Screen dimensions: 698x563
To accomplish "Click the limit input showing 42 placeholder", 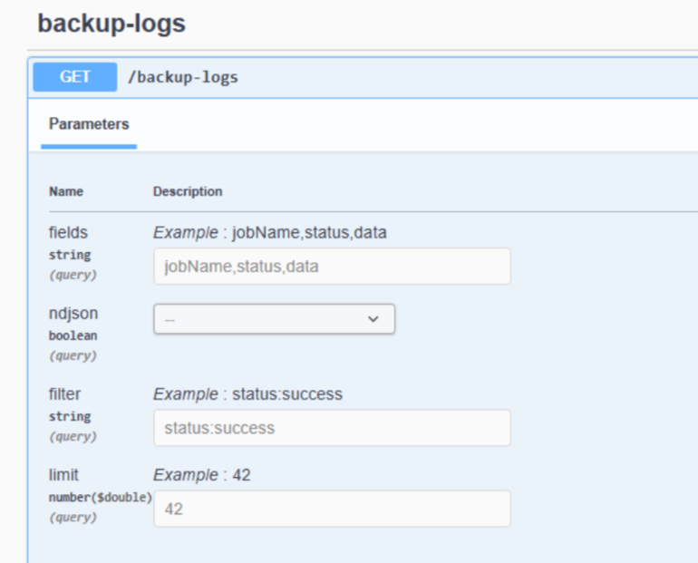I will (x=332, y=510).
